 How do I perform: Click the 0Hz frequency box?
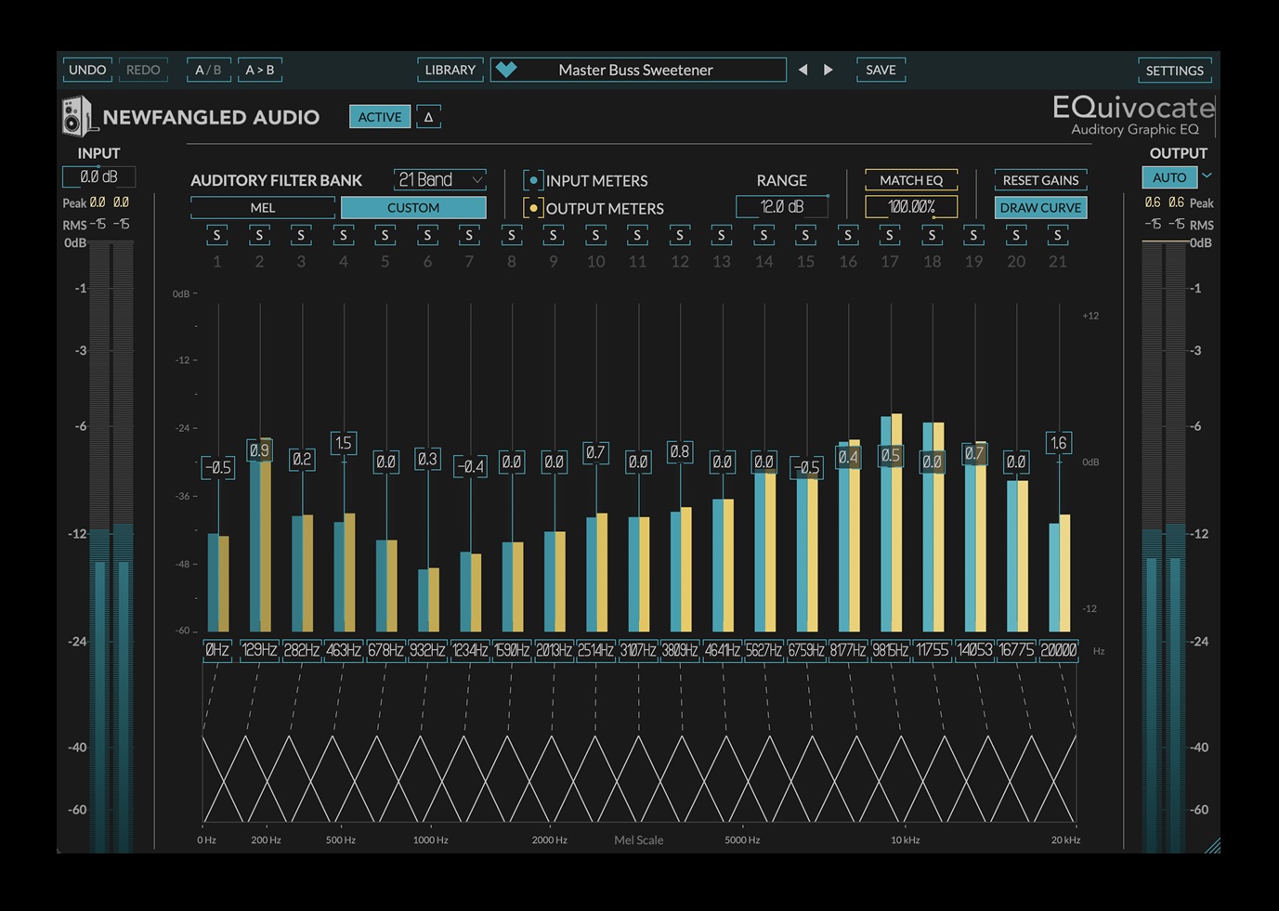[217, 651]
